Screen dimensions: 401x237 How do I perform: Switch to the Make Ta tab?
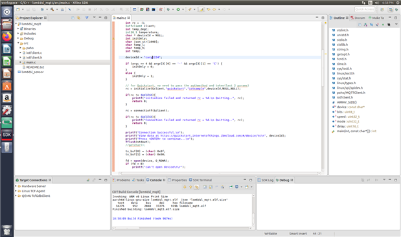376,18
